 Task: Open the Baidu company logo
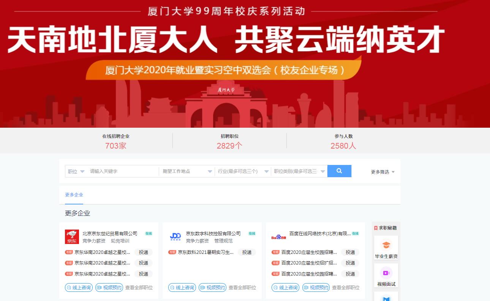(278, 237)
